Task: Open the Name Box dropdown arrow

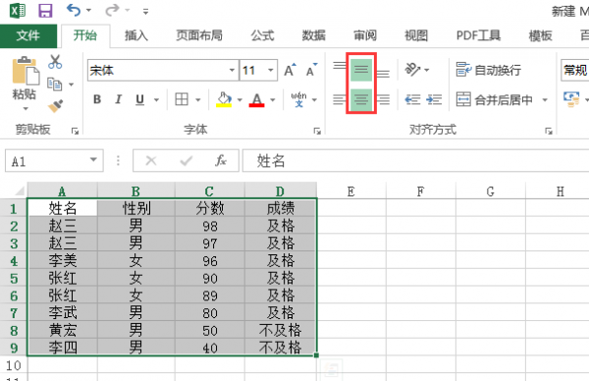Action: point(93,160)
